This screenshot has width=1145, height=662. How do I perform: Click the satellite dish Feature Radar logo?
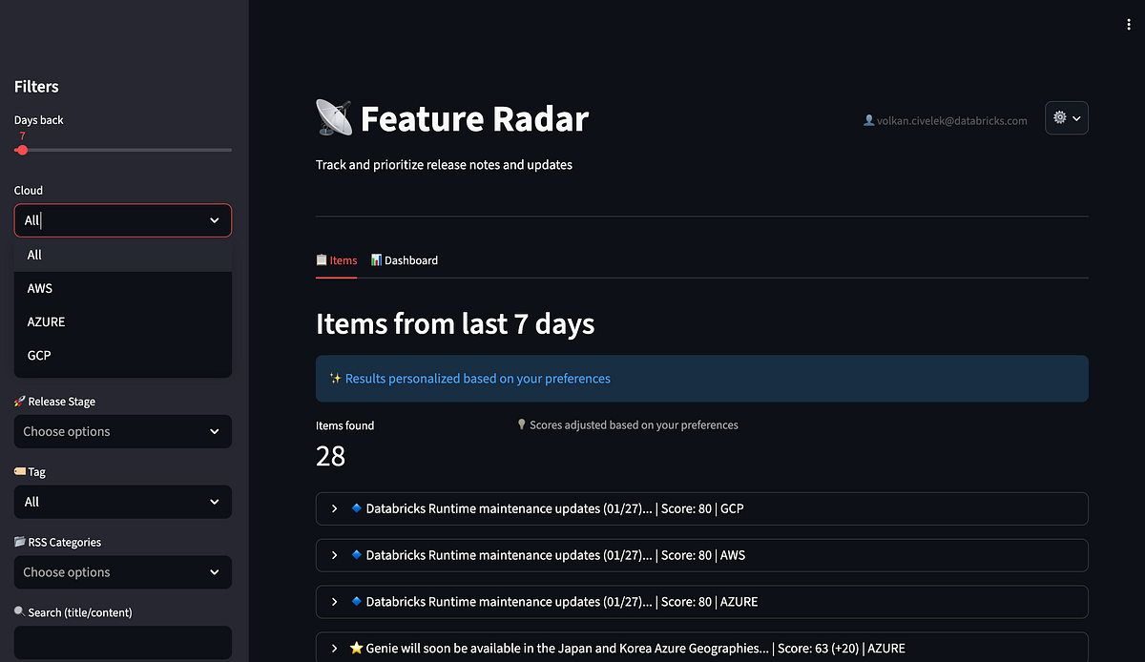click(334, 118)
